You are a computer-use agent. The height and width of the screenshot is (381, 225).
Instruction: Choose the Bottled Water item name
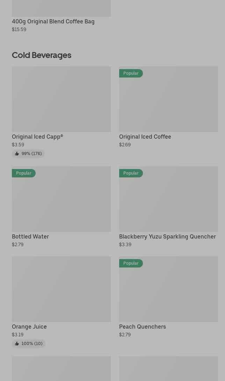[30, 237]
